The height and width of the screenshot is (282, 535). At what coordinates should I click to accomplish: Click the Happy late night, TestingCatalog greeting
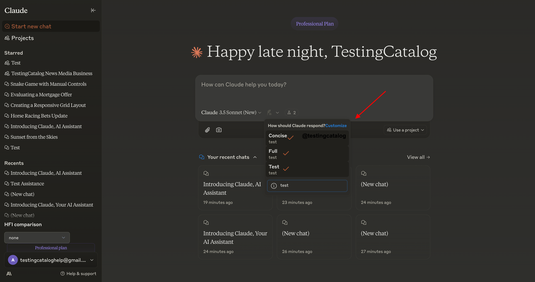pos(322,52)
